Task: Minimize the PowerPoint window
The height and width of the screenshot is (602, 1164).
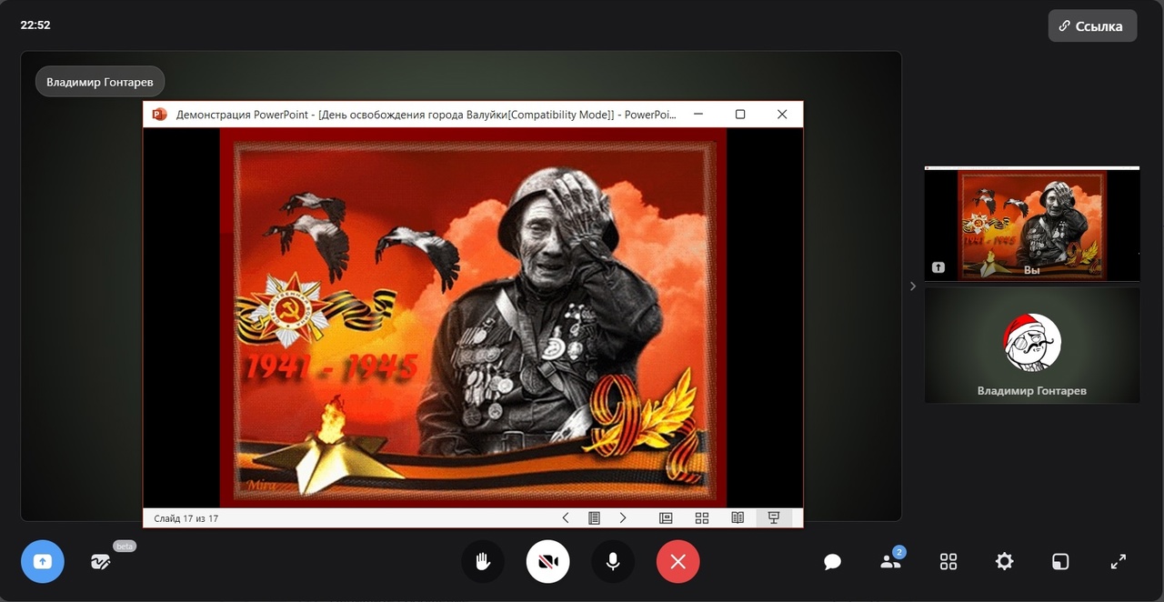Action: [x=698, y=115]
